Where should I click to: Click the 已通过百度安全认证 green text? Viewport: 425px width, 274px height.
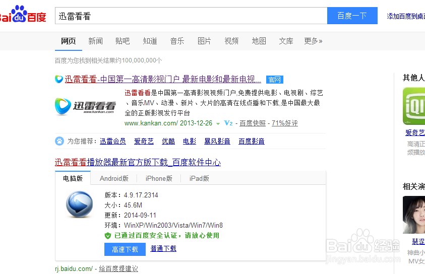pos(167,236)
